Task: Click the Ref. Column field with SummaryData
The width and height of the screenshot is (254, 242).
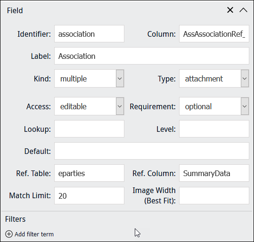Action: pos(214,173)
